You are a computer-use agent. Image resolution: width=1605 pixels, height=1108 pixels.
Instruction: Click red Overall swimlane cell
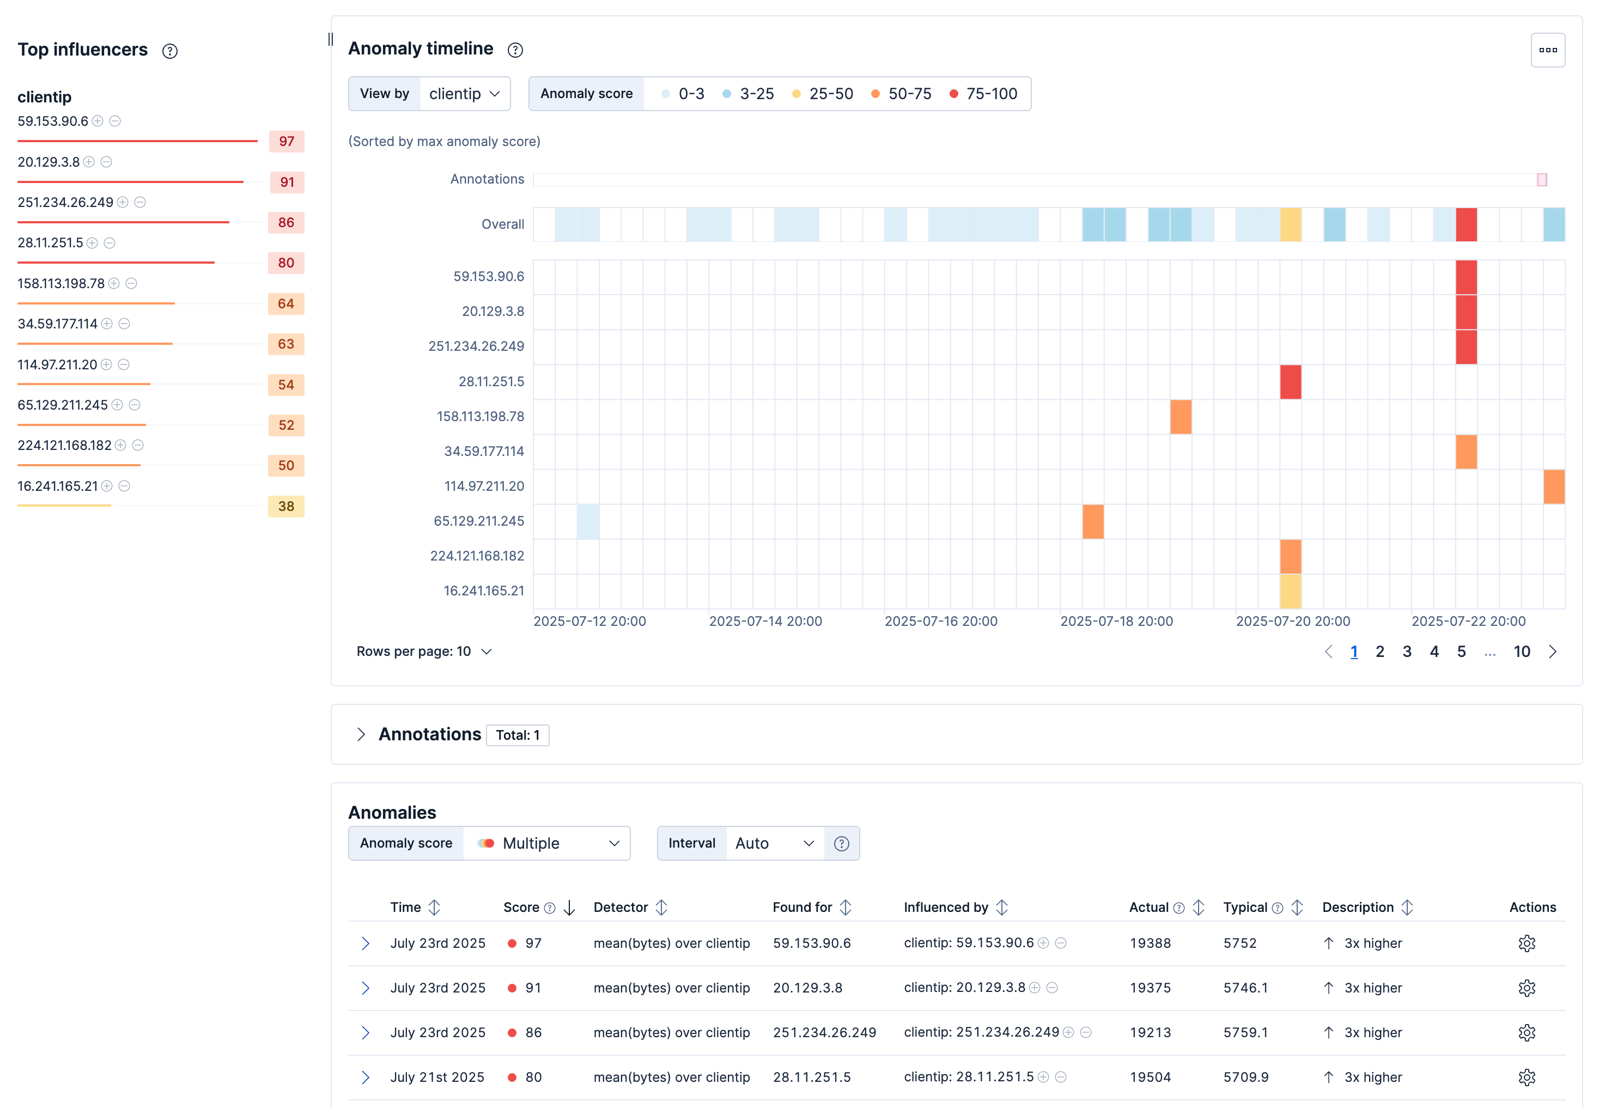click(1466, 224)
